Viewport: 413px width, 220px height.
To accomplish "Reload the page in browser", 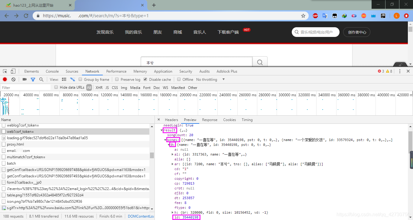I will click(x=26, y=16).
